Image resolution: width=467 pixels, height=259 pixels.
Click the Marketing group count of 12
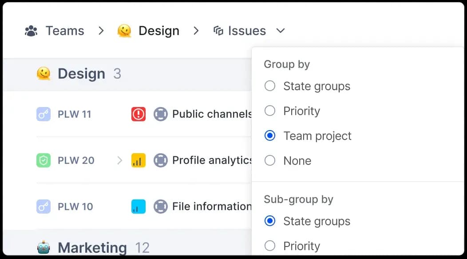pyautogui.click(x=142, y=247)
